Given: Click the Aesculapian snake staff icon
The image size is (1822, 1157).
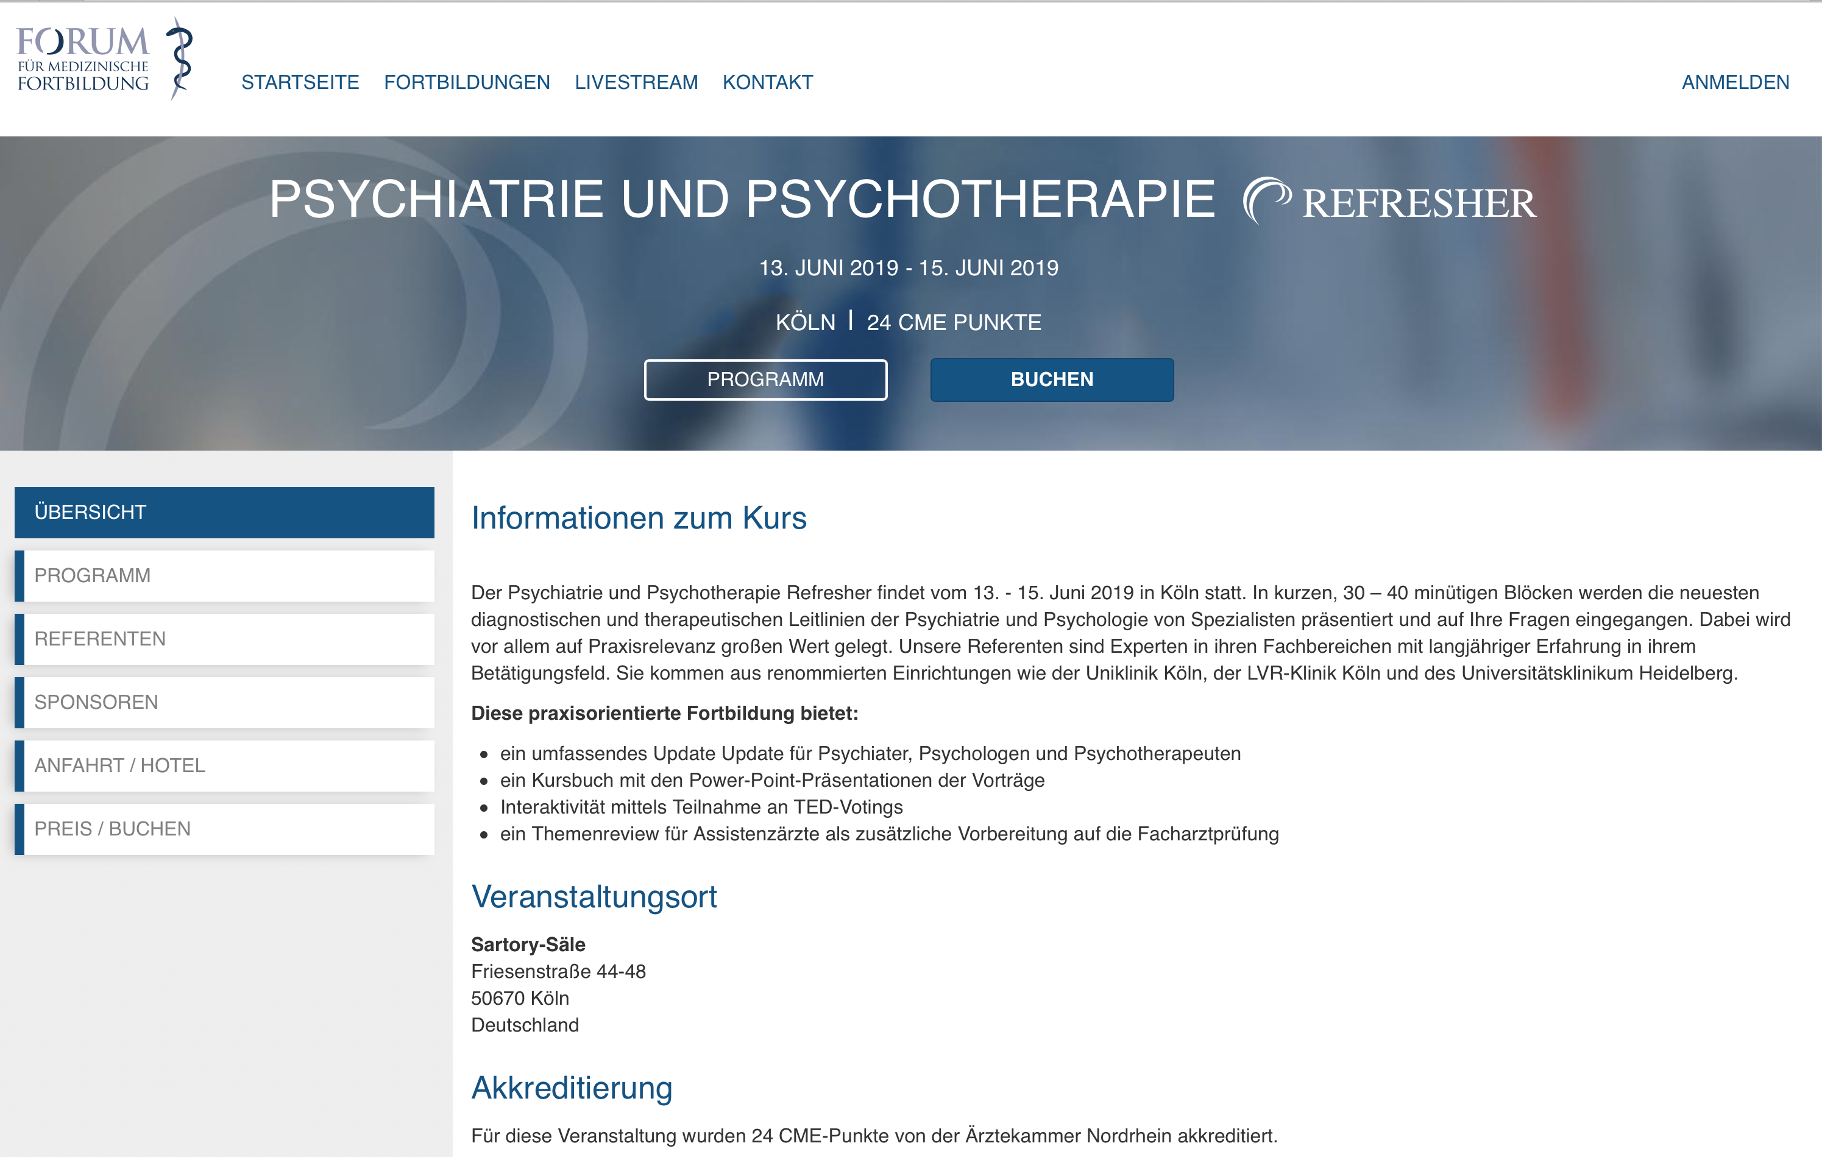Looking at the screenshot, I should (180, 59).
